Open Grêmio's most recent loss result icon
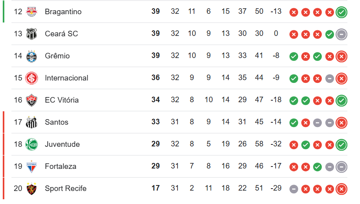This screenshot has height=204, width=360. tap(341, 56)
